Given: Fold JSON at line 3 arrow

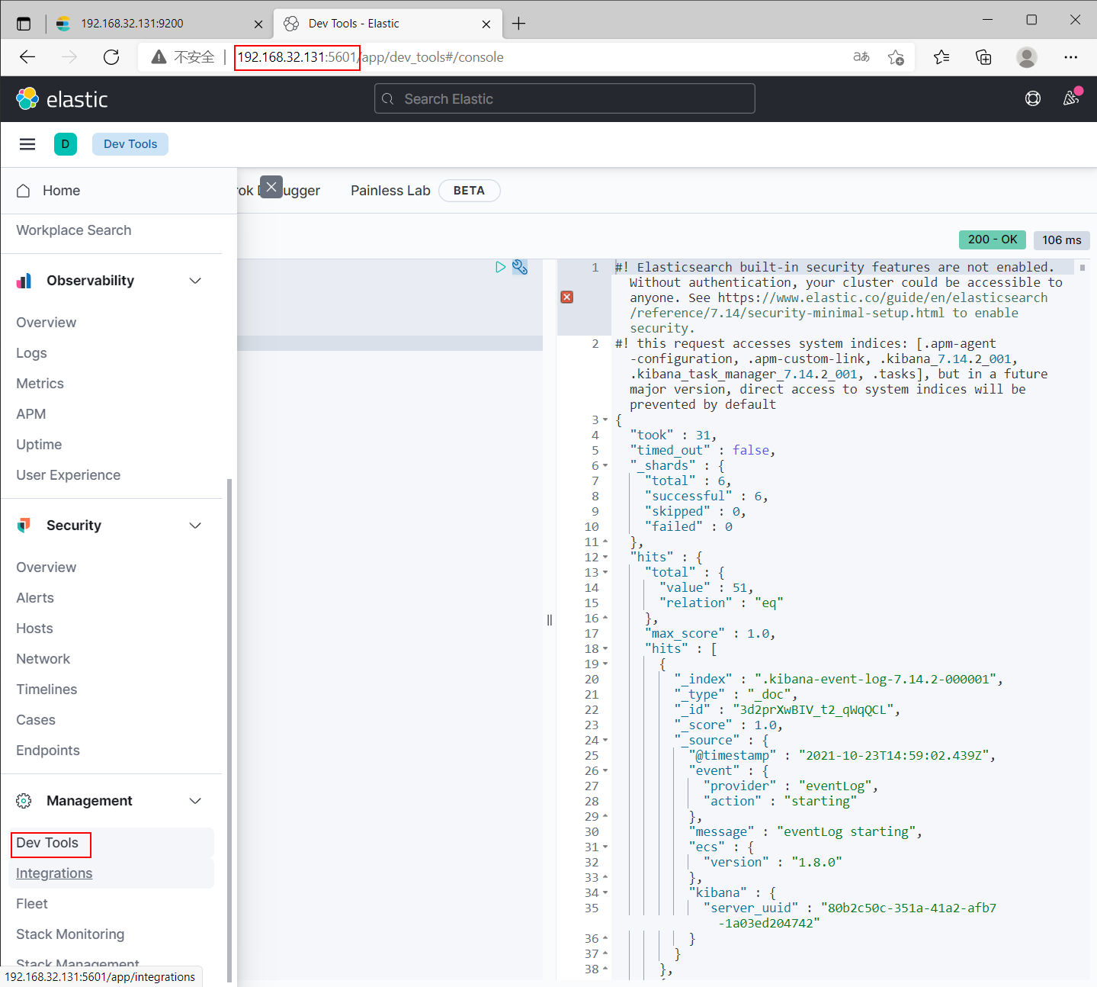Looking at the screenshot, I should [x=605, y=420].
